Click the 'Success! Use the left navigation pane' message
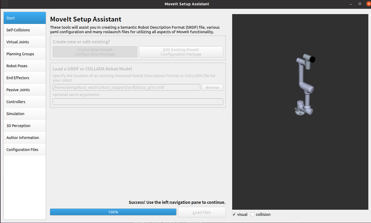This screenshot has height=223, width=371. click(177, 202)
